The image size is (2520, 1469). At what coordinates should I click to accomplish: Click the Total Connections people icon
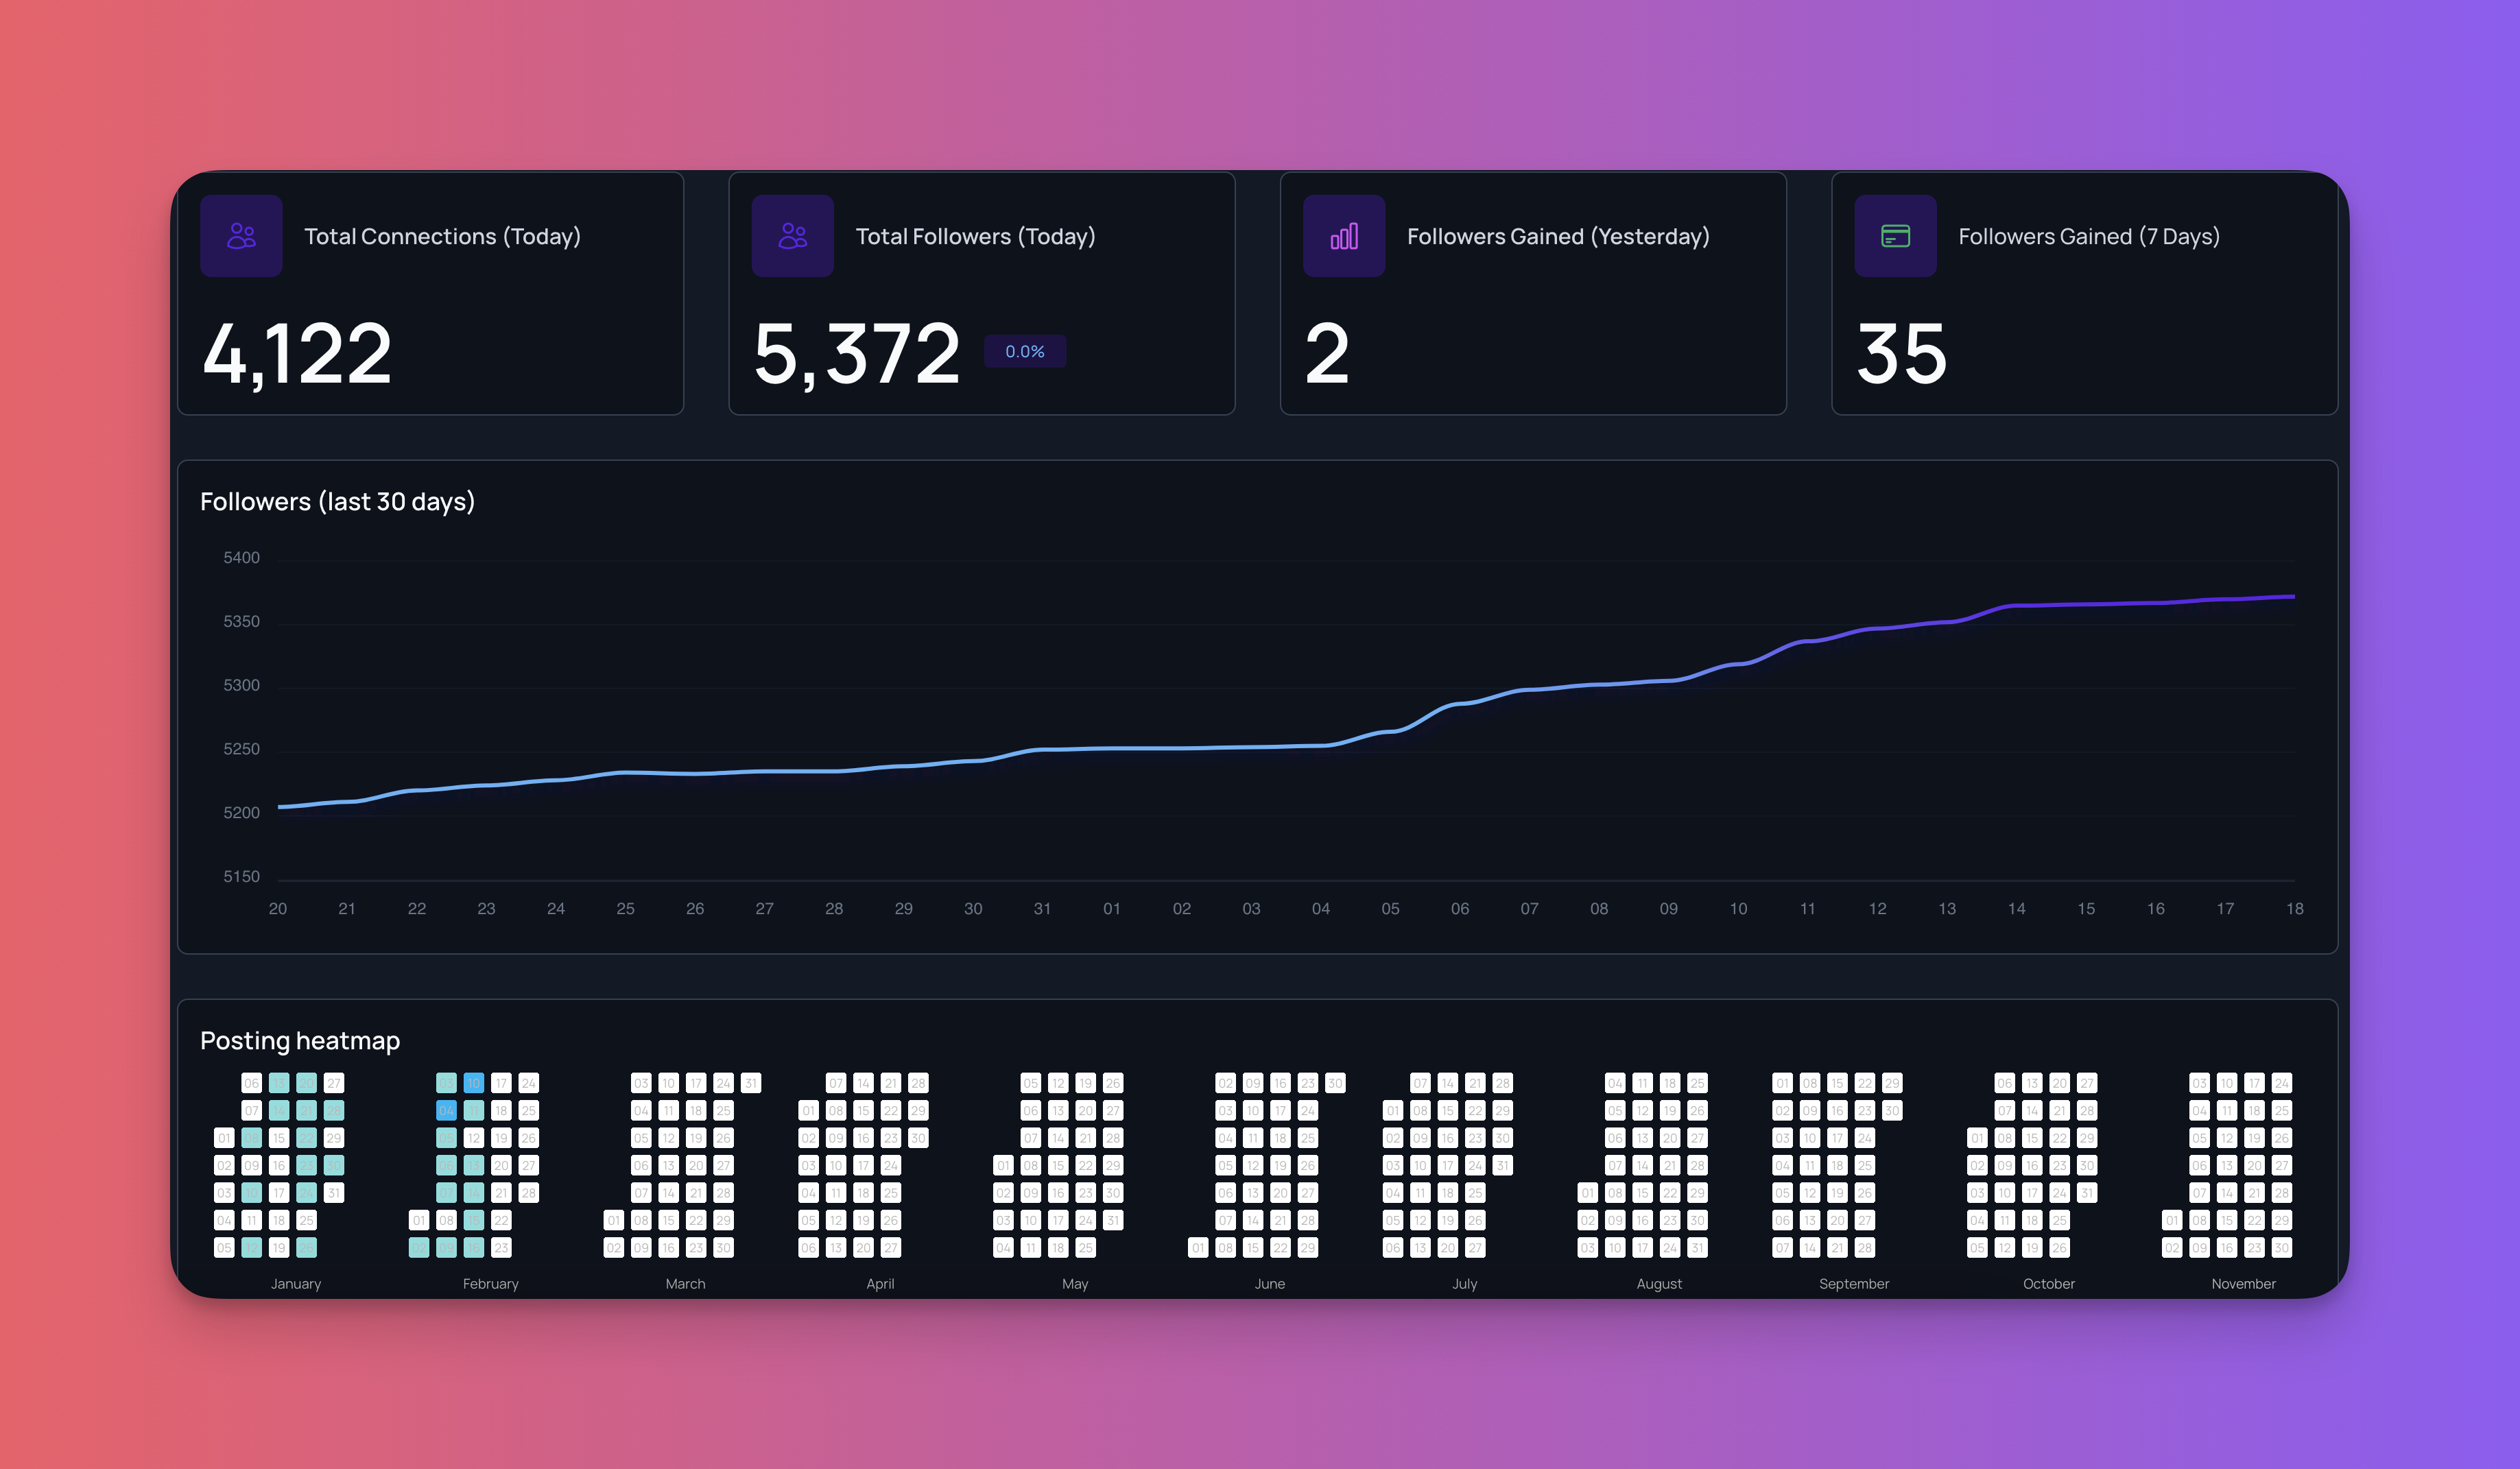point(241,236)
